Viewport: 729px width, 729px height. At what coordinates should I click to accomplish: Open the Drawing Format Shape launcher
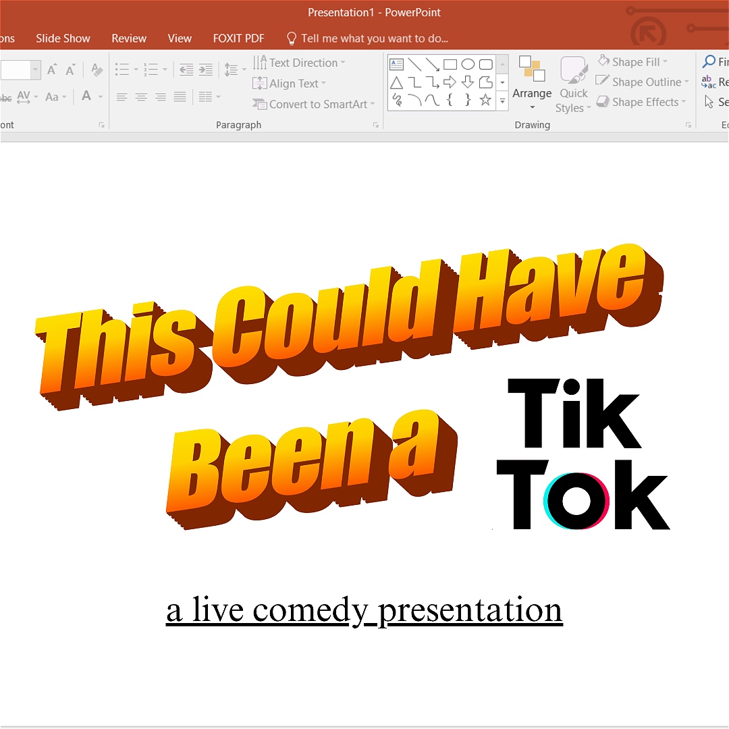(688, 125)
